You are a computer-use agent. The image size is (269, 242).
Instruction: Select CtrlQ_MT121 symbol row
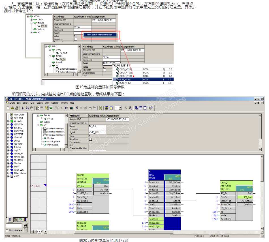(x=143, y=73)
